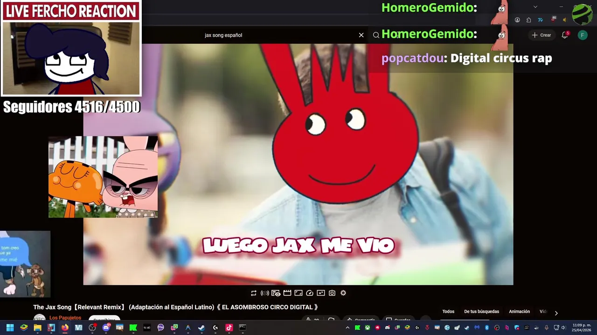Open the tab list dropdown chevron
The image size is (597, 335).
click(x=535, y=7)
